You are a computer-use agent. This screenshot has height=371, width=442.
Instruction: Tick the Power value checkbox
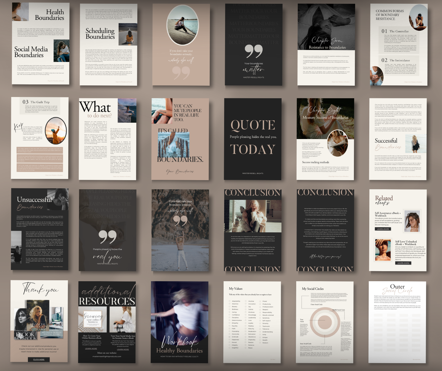coord(260,301)
